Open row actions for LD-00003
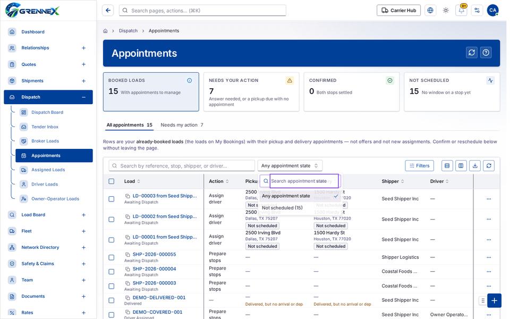This screenshot has height=319, width=510. tap(489, 199)
